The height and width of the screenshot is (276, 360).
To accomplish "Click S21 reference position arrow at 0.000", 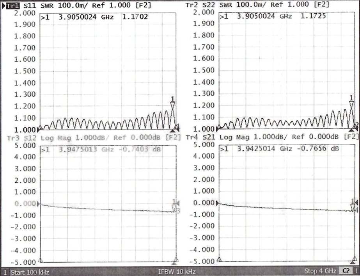I will point(218,203).
